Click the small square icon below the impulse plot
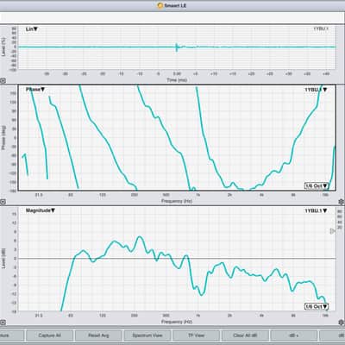 click(x=3, y=81)
